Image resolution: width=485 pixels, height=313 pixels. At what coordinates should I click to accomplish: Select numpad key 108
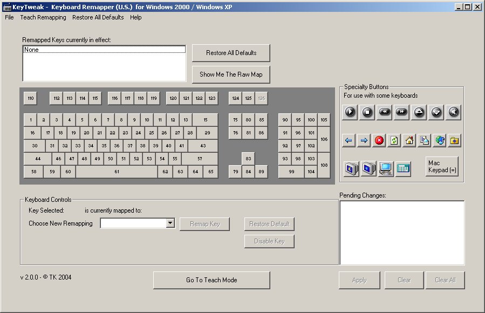[324, 165]
